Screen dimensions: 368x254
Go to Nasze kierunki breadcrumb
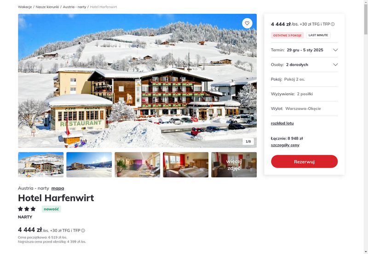click(47, 7)
